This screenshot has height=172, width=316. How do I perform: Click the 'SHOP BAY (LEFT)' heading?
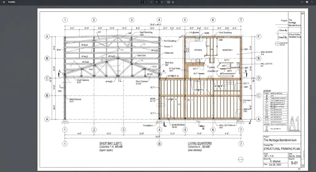(x=111, y=143)
